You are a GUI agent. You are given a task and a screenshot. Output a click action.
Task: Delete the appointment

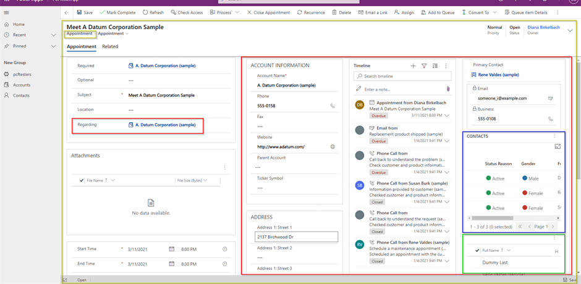(342, 12)
